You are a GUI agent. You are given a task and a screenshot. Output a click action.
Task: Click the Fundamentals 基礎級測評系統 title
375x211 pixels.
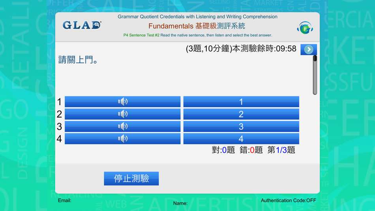pos(197,26)
